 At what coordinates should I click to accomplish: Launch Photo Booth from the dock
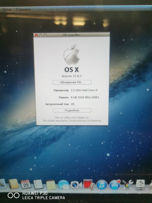89,185
